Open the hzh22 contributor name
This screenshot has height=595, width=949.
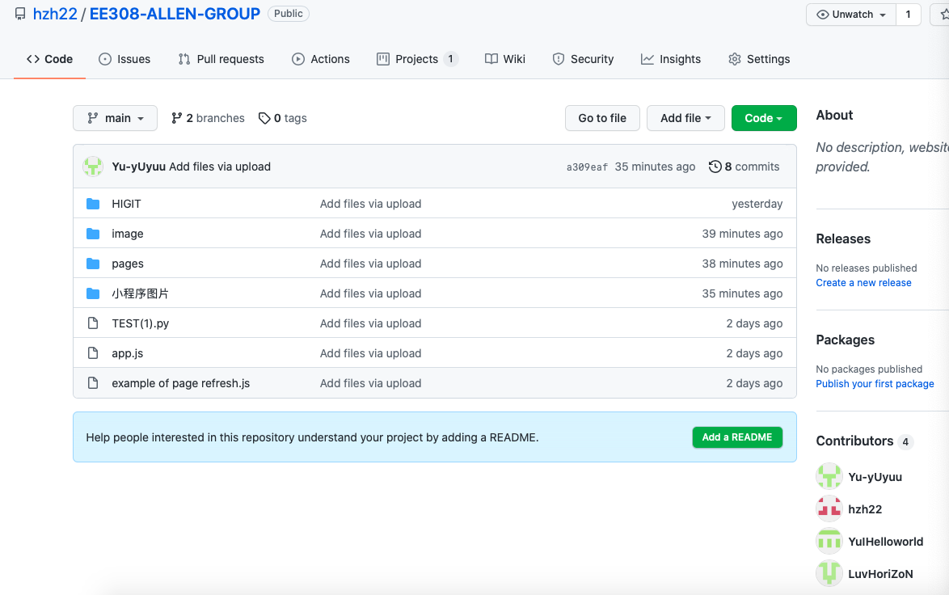(865, 509)
